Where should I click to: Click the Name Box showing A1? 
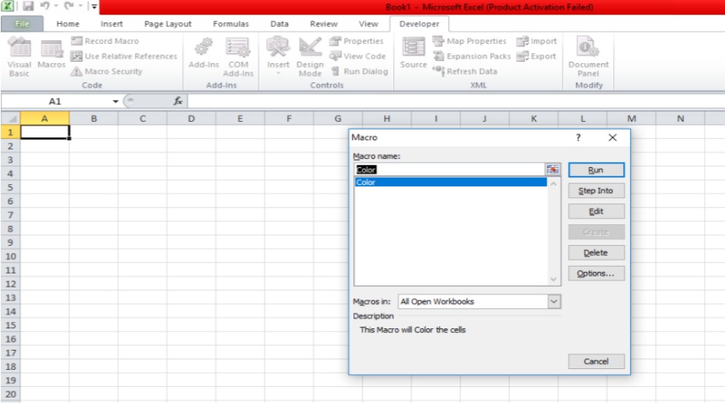pos(55,101)
